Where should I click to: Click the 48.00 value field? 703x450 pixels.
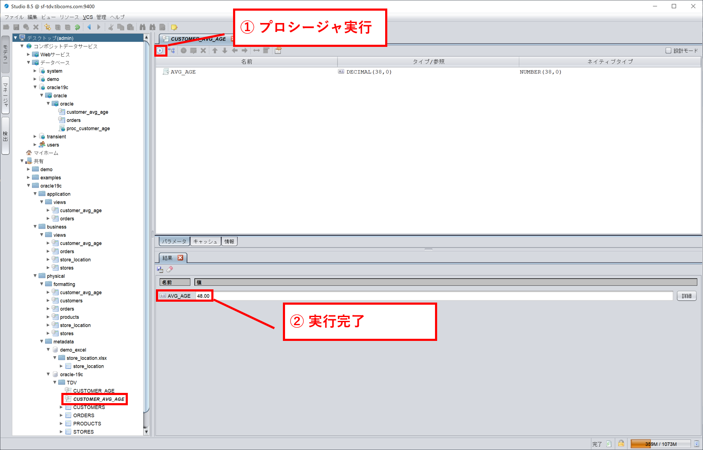pos(434,296)
